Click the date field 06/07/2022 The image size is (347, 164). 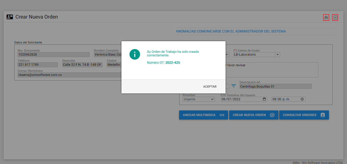point(244,99)
